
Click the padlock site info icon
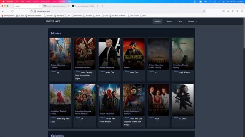click(35, 11)
